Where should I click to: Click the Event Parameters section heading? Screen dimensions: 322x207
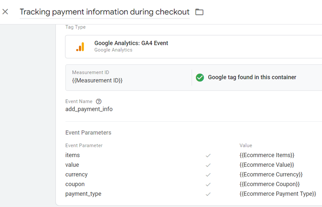(x=88, y=133)
